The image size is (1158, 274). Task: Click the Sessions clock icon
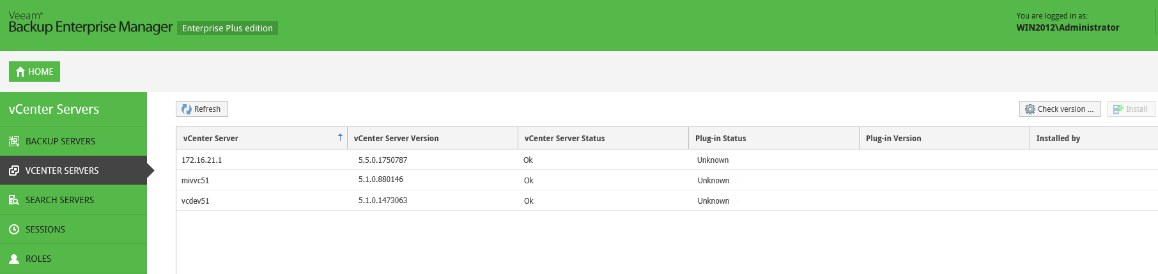[x=13, y=229]
